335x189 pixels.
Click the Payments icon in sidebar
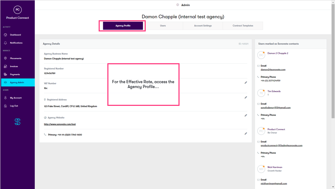(6, 74)
